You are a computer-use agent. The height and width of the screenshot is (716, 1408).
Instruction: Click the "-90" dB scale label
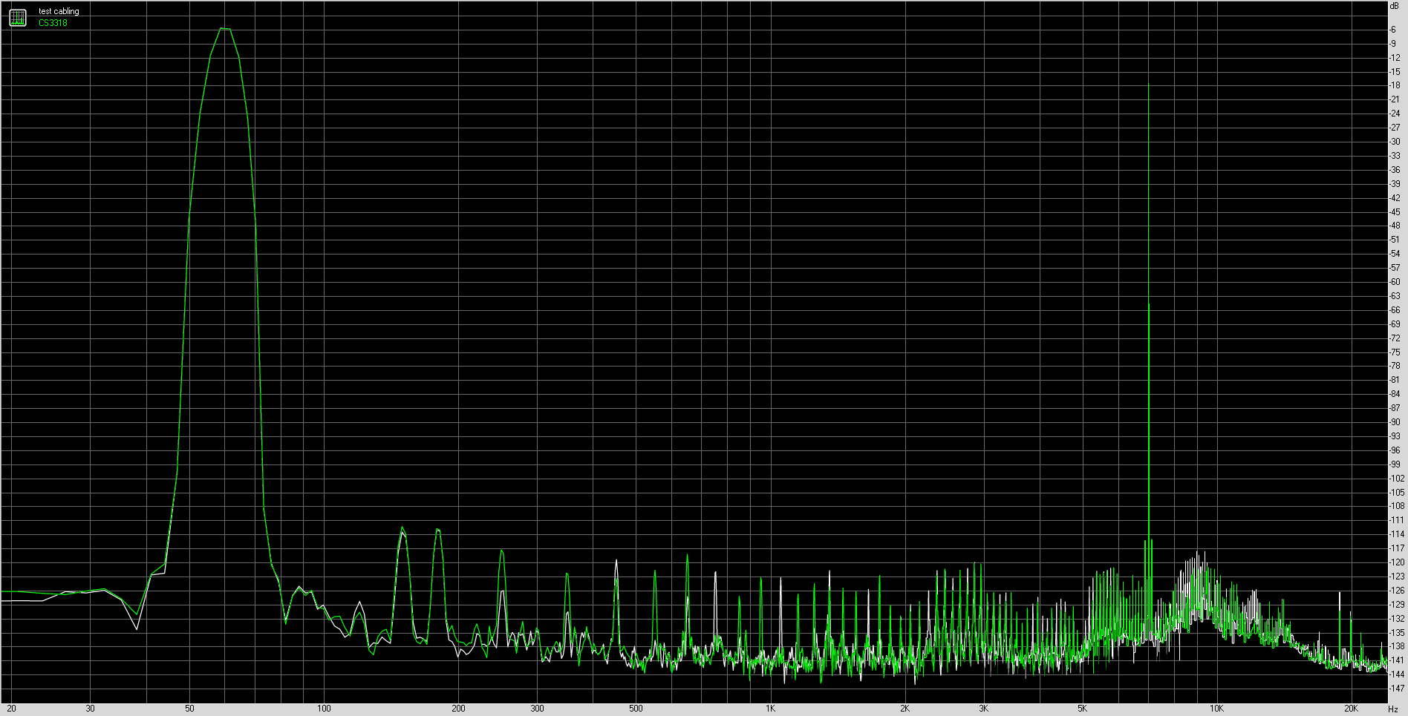1395,422
